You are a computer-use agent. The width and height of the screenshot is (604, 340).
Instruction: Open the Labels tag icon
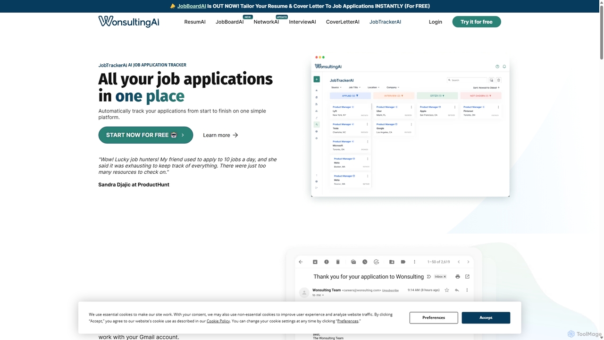[x=403, y=262]
